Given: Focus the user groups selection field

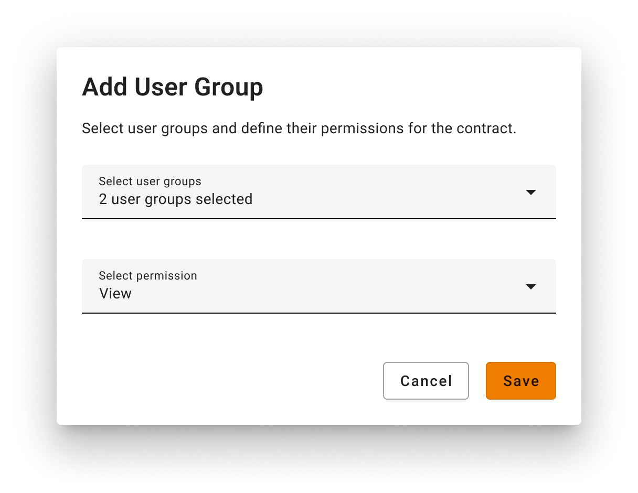Looking at the screenshot, I should point(318,191).
